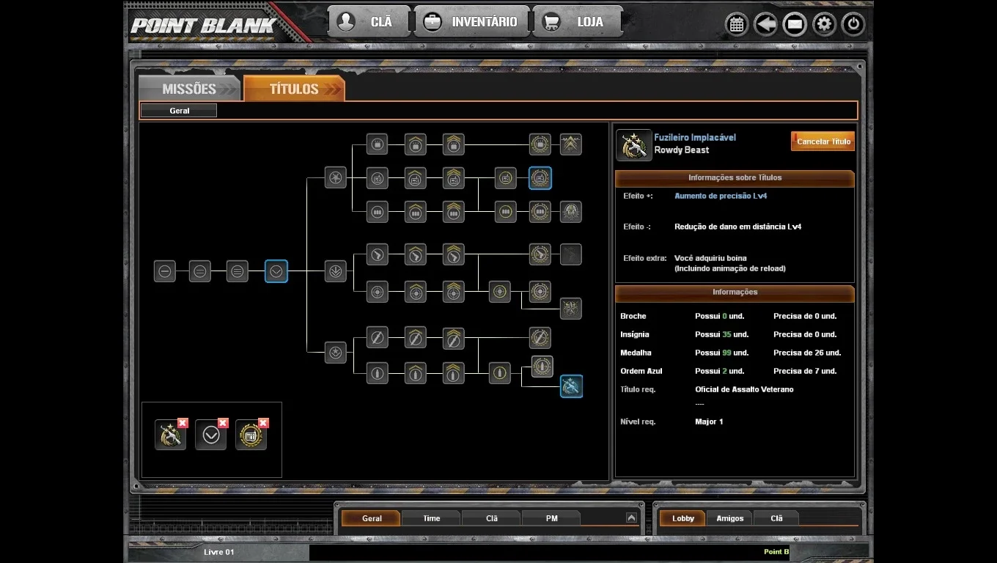Viewport: 997px width, 563px height.
Task: Switch chat to the Clã tab
Action: [x=492, y=518]
